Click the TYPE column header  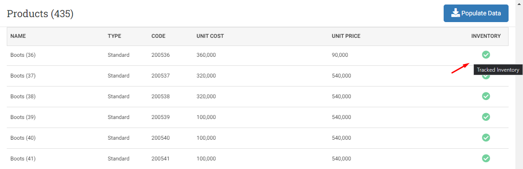point(115,36)
